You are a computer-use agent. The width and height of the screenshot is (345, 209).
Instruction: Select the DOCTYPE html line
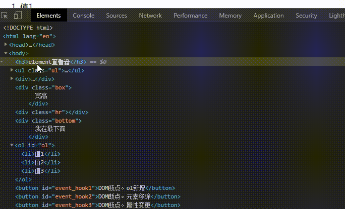coord(28,28)
